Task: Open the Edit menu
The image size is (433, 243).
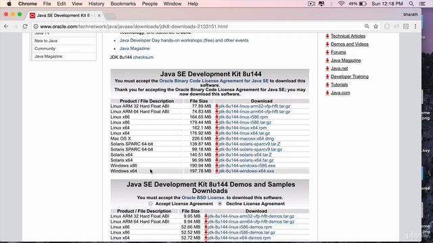Action: [61, 4]
